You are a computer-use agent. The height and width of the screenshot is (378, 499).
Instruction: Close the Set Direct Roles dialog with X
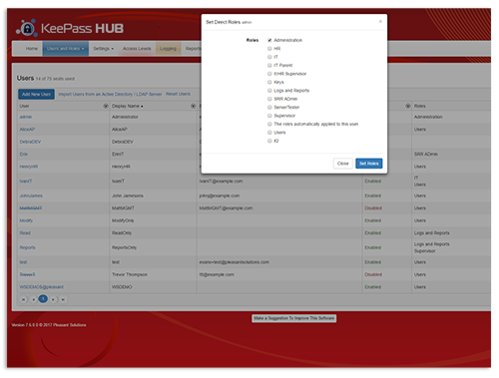click(380, 22)
